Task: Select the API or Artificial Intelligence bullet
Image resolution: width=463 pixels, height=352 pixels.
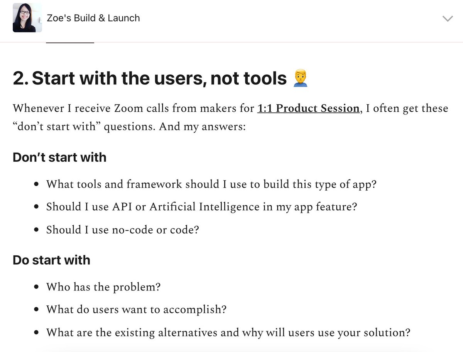Action: click(201, 207)
